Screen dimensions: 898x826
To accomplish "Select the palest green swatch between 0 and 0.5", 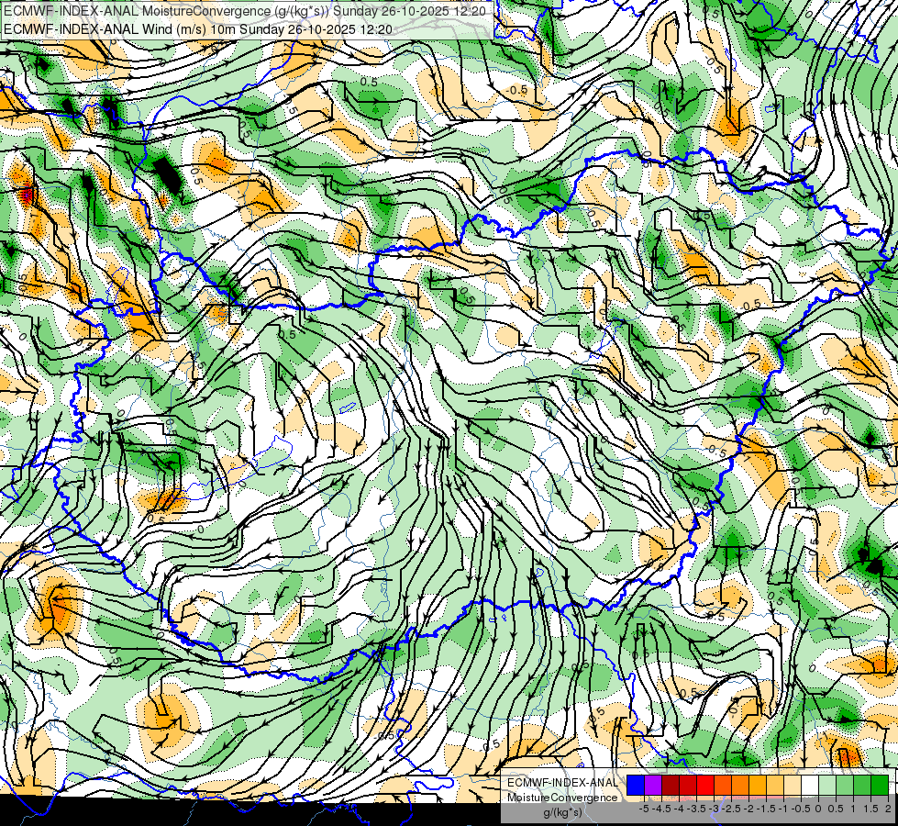I will pyautogui.click(x=827, y=786).
